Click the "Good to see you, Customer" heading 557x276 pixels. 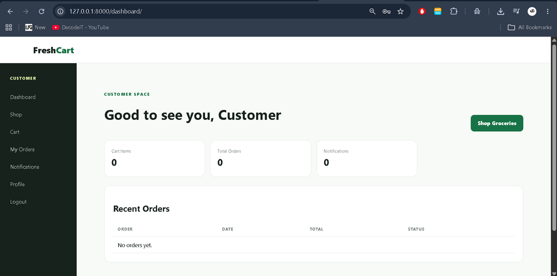click(x=193, y=115)
